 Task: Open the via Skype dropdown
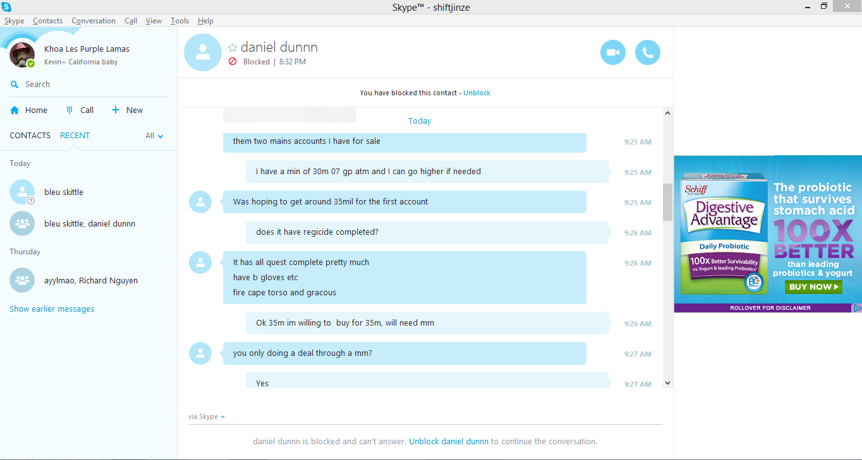[207, 416]
